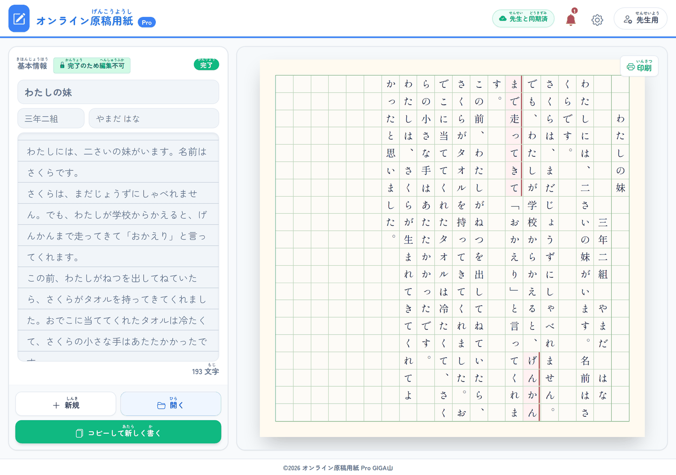Click the title field わたしの妹
This screenshot has height=475, width=676.
coord(118,92)
